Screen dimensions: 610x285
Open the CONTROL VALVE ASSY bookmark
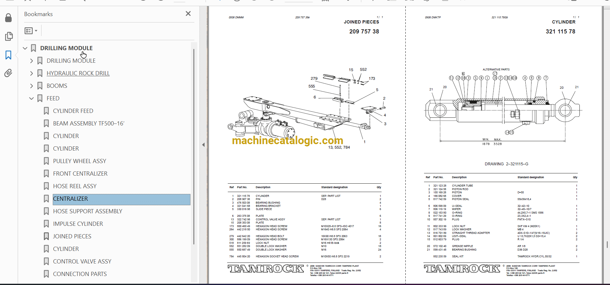[x=82, y=262]
